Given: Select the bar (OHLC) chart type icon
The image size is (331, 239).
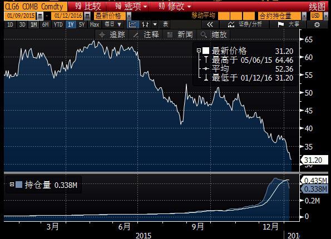Looking at the screenshot, I should pos(145,24).
